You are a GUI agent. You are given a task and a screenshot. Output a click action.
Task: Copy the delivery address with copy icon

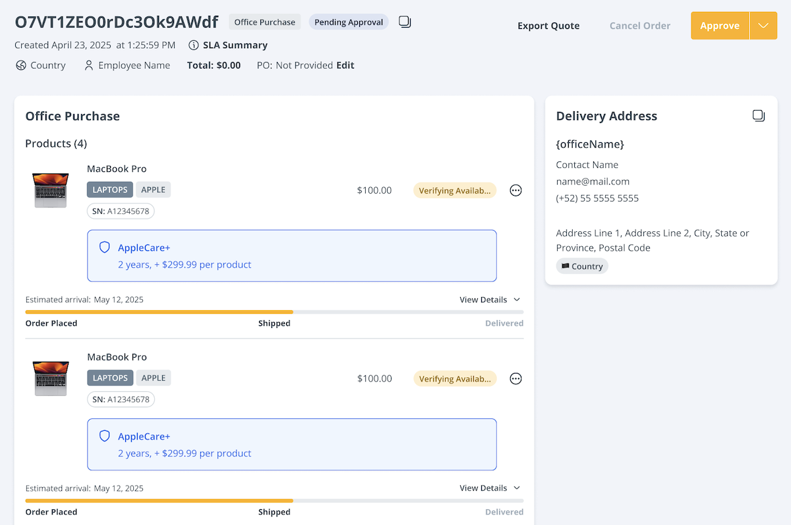coord(759,116)
